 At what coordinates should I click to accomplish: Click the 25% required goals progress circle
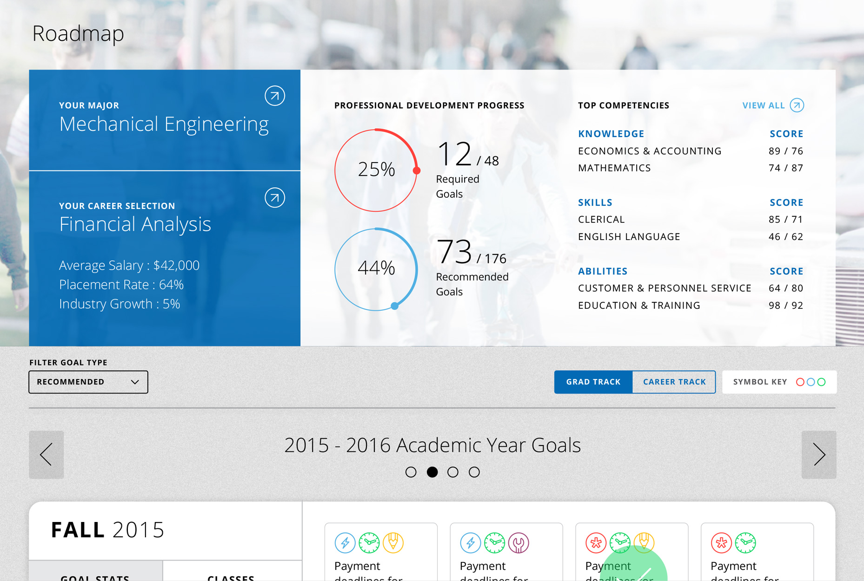coord(376,170)
